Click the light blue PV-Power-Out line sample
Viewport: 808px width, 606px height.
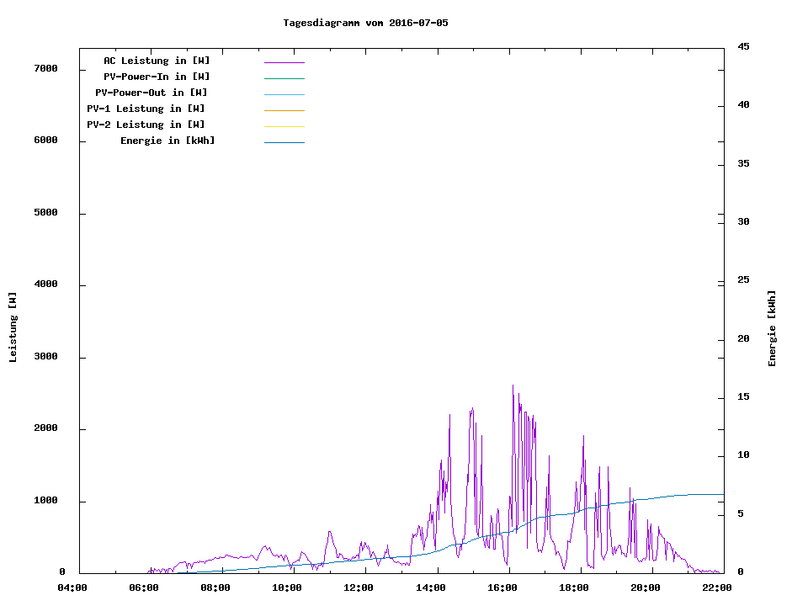(x=284, y=94)
